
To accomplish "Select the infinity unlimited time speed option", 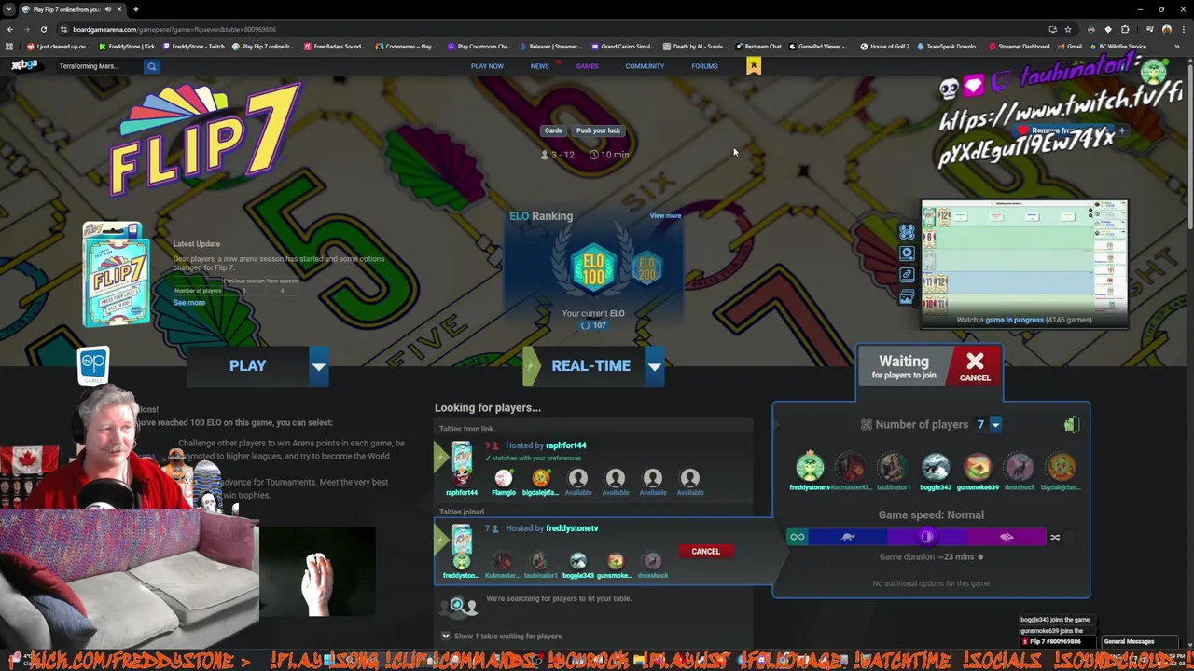I will [798, 537].
